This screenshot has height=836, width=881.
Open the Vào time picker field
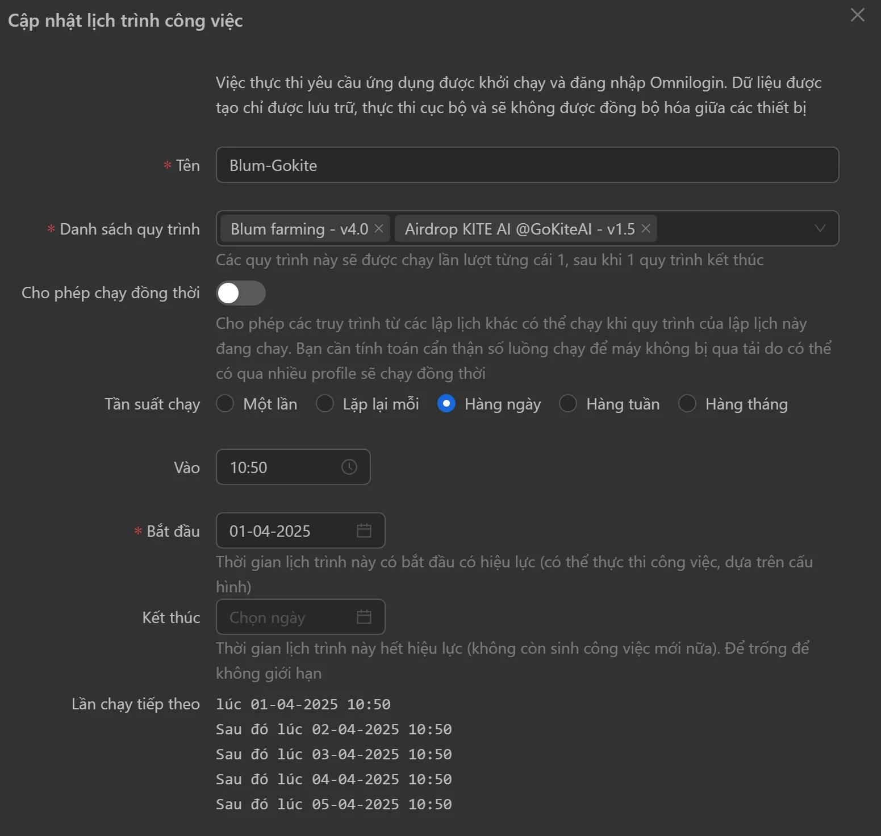pos(278,467)
